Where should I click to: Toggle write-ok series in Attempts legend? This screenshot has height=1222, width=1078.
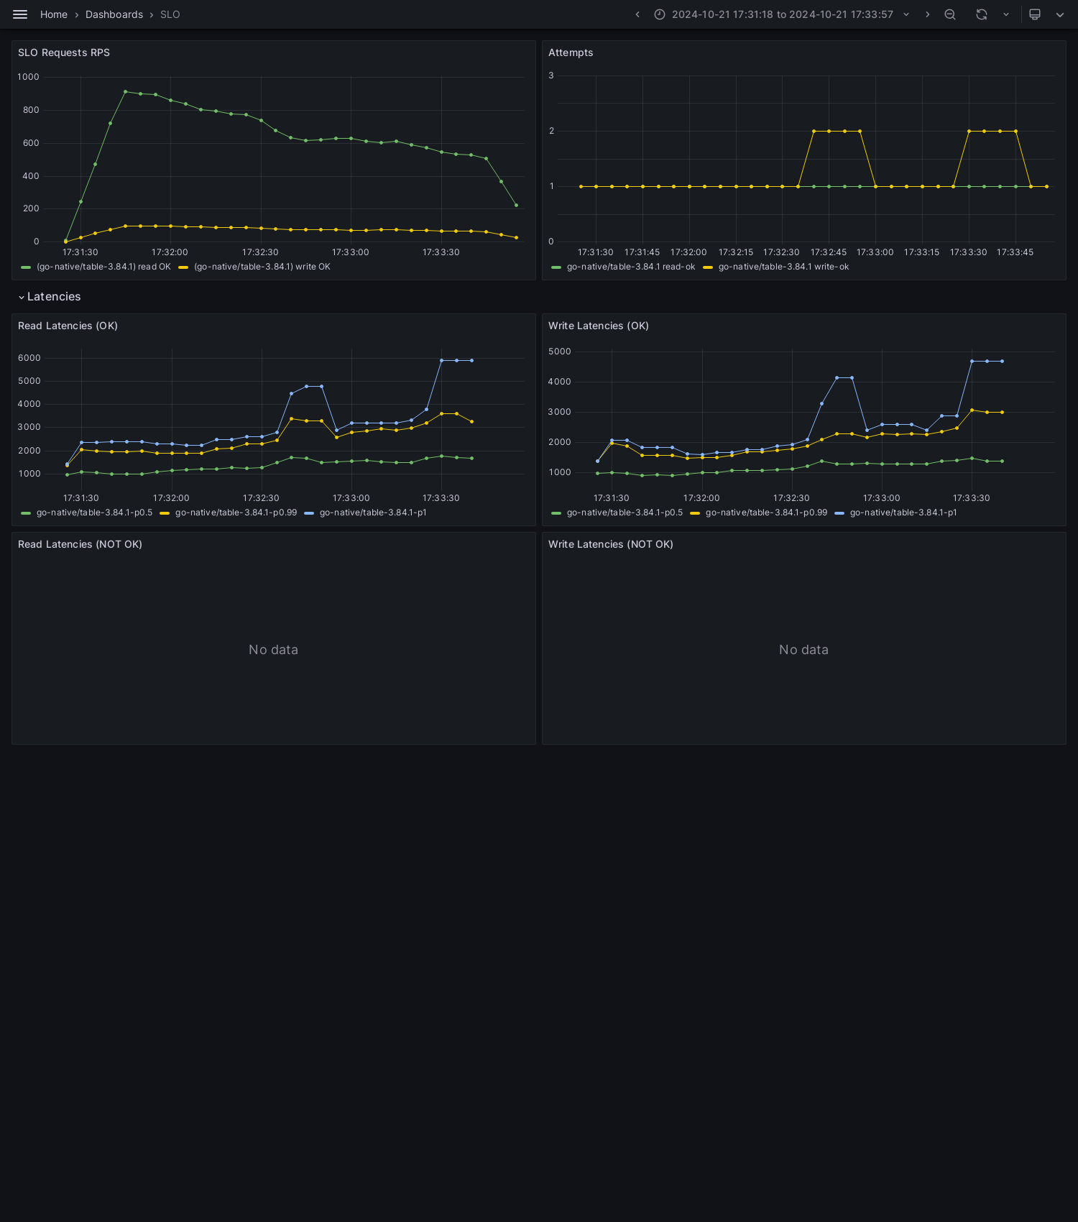[x=783, y=267]
